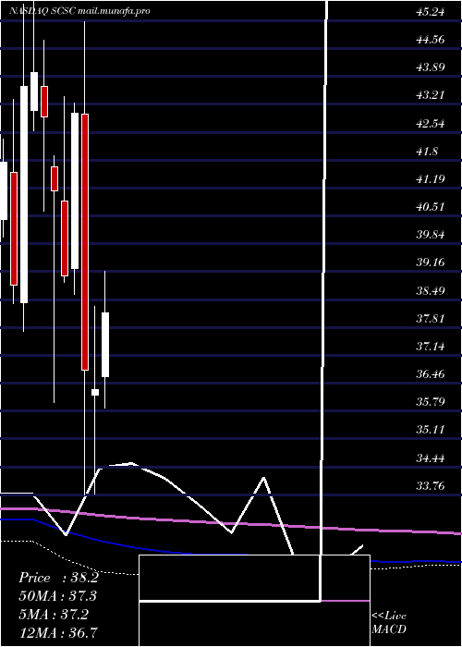Click the 12MA : 36.7 readout
This screenshot has height=647, width=462.
(x=58, y=632)
